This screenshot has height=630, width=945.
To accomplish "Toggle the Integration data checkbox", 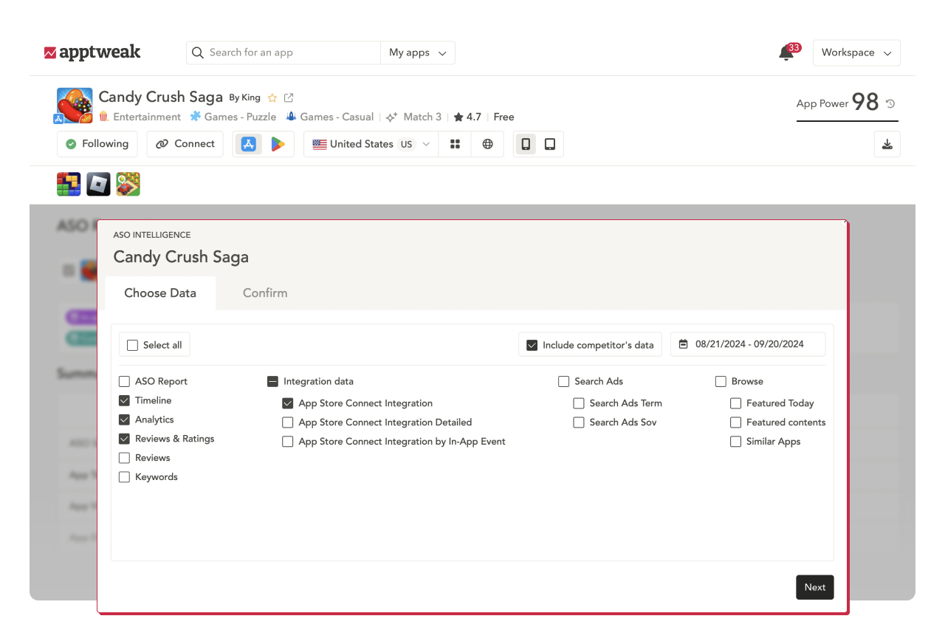I will (x=272, y=381).
